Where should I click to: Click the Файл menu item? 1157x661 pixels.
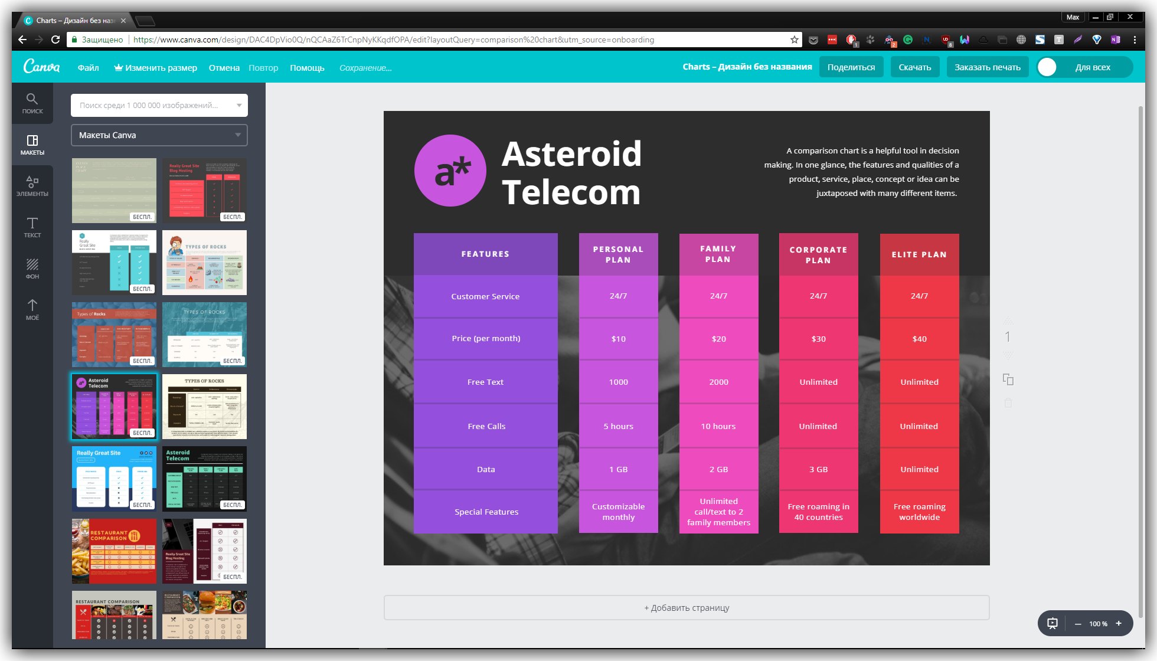pyautogui.click(x=87, y=67)
